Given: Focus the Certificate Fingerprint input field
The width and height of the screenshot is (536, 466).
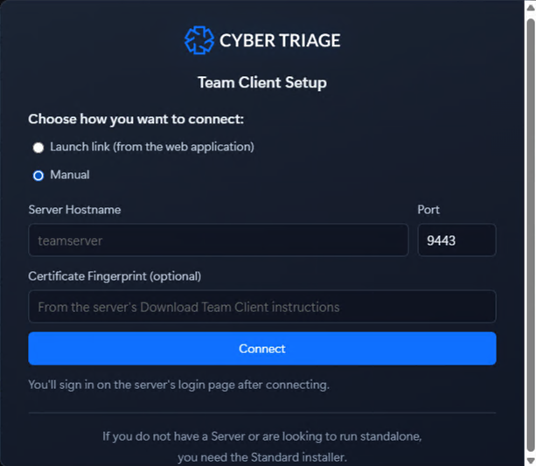Looking at the screenshot, I should pyautogui.click(x=262, y=306).
